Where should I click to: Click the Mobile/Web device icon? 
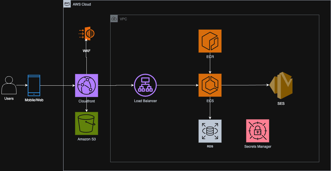pyautogui.click(x=34, y=85)
